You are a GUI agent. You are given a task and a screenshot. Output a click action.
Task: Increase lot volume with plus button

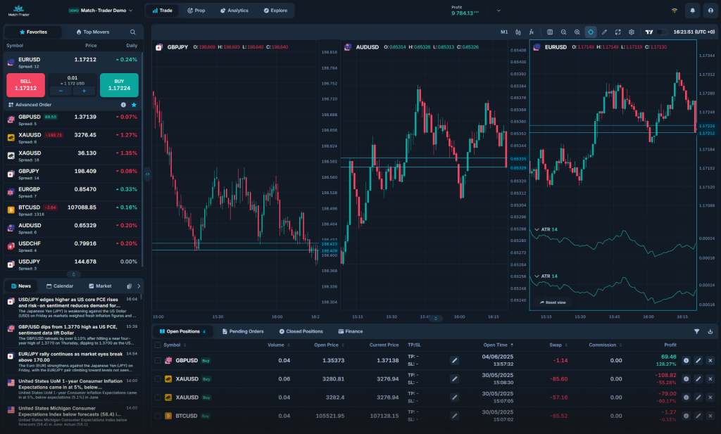pos(84,91)
